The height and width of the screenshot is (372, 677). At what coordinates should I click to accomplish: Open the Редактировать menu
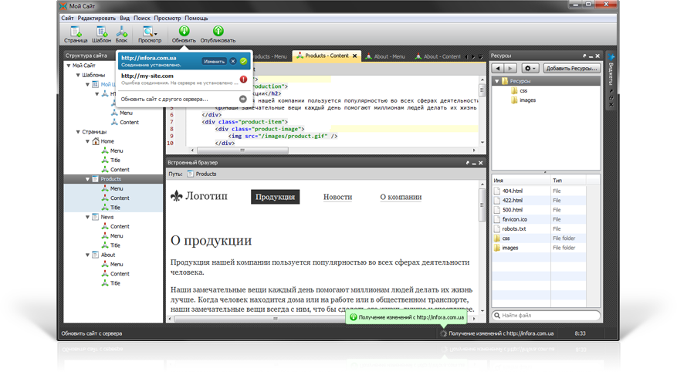[96, 17]
